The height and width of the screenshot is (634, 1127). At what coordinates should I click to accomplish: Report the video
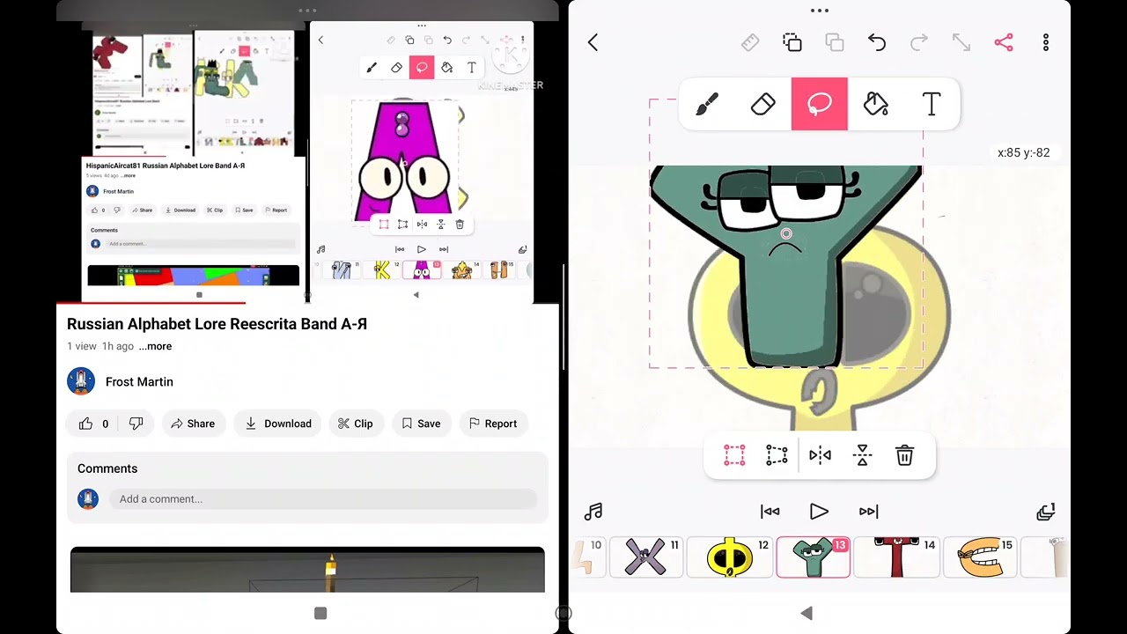(x=493, y=424)
